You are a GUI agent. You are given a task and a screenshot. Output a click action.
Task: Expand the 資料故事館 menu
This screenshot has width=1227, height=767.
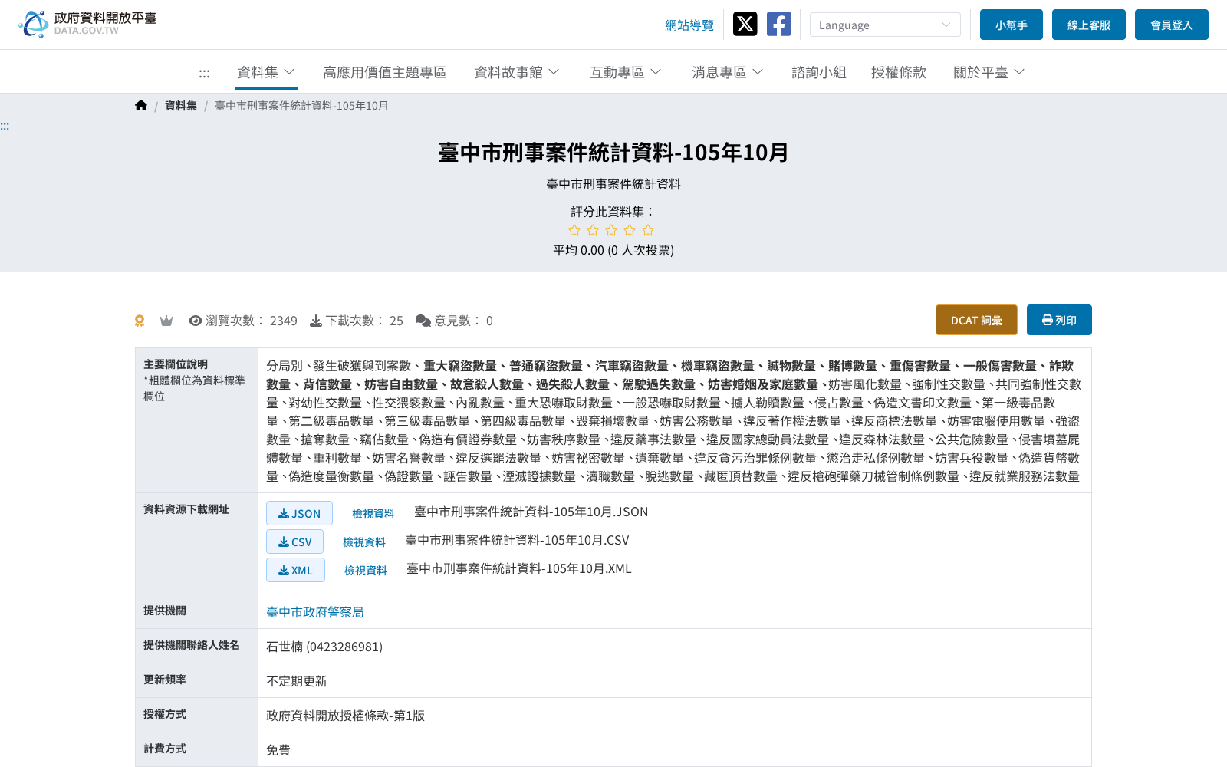517,72
